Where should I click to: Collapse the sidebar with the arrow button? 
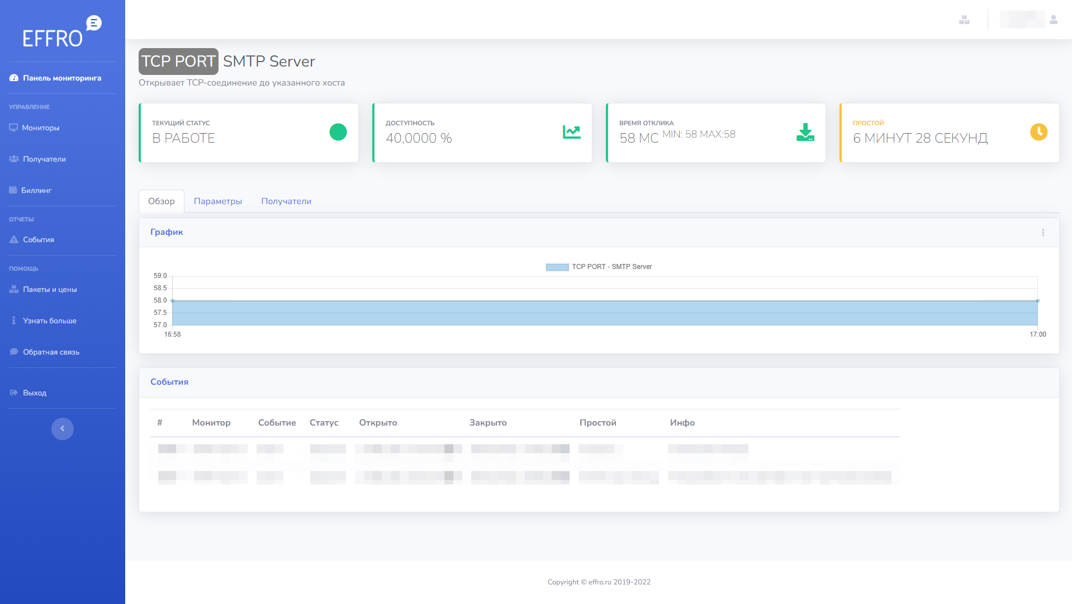tap(63, 428)
